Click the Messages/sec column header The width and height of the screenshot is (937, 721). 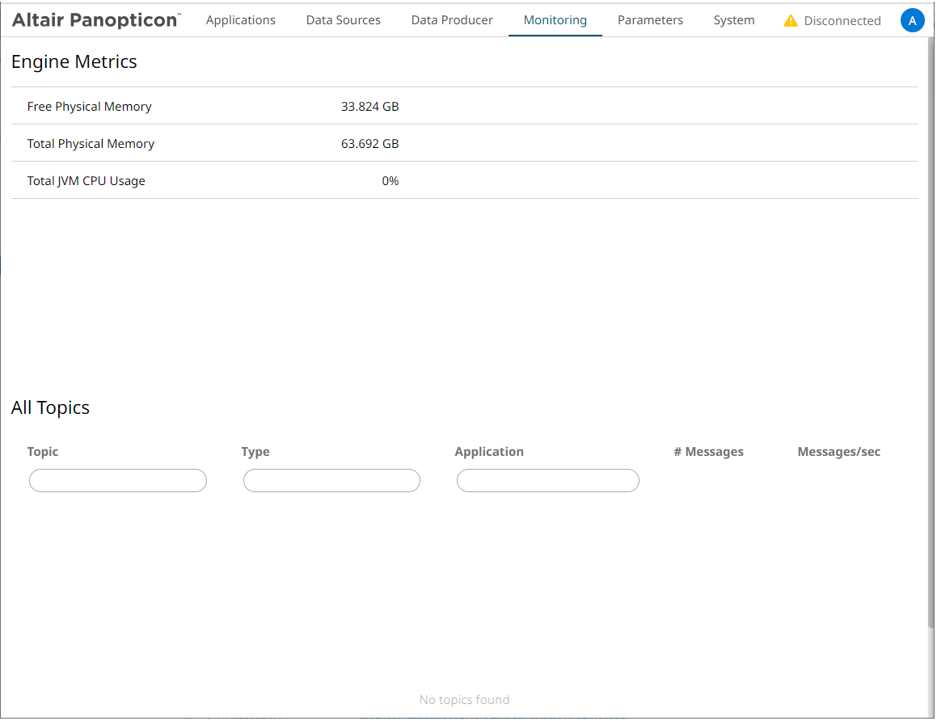coord(838,452)
